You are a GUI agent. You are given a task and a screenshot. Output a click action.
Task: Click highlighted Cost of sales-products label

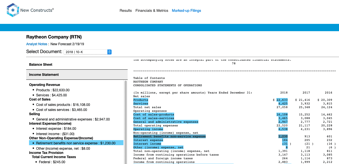[x=154, y=115]
